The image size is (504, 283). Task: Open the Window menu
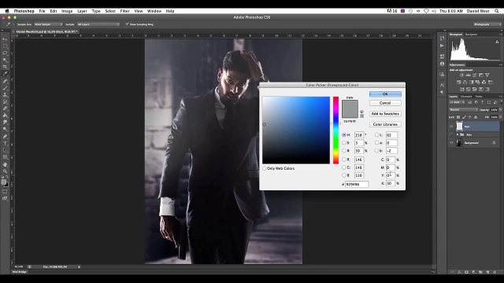(154, 11)
